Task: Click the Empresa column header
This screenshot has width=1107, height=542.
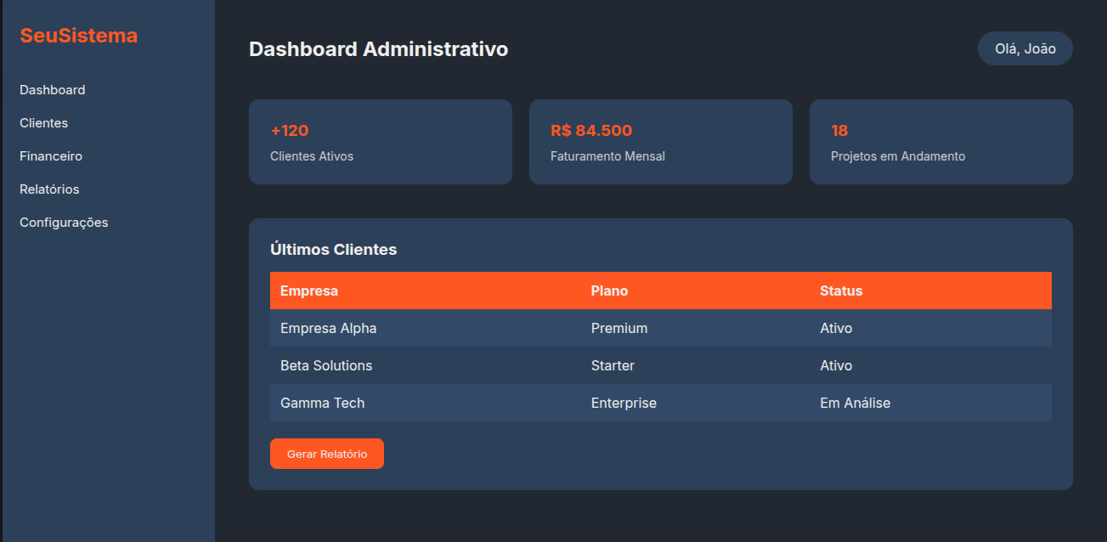Action: pos(309,291)
